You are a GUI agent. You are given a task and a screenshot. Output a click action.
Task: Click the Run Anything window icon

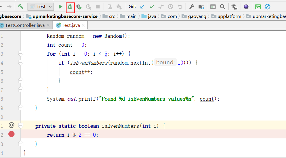(213, 7)
